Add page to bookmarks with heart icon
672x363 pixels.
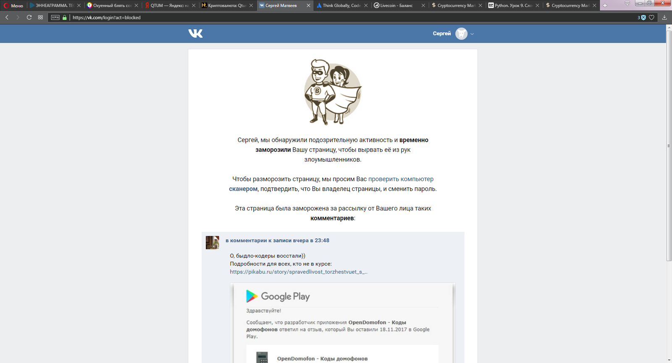[x=652, y=17]
